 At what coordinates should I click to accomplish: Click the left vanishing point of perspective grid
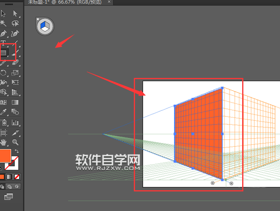pos(103,134)
